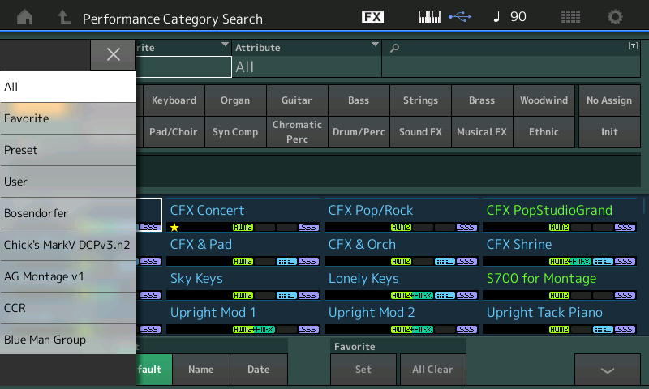This screenshot has width=649, height=389.
Task: Select Preset in the bank list
Action: [68, 150]
